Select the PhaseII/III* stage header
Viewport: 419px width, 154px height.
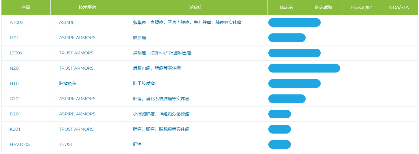coord(361,7)
